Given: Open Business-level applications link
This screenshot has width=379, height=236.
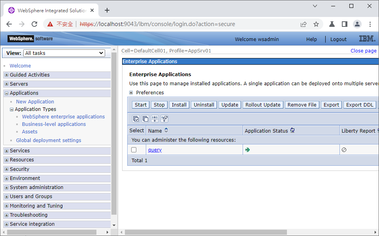Looking at the screenshot, I should coord(54,124).
